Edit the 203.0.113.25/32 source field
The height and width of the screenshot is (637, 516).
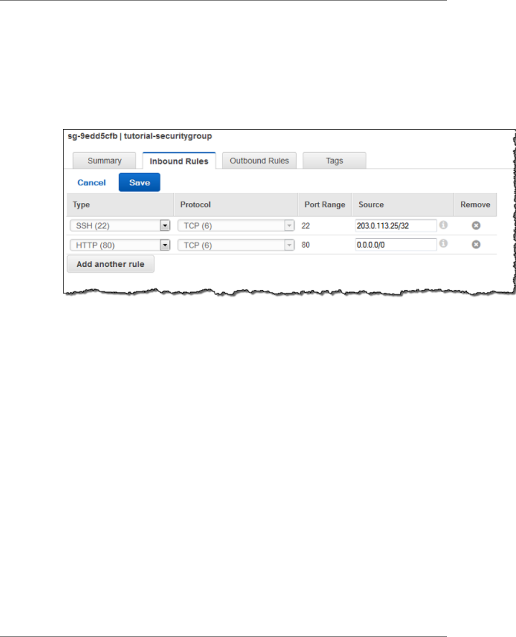pyautogui.click(x=396, y=226)
